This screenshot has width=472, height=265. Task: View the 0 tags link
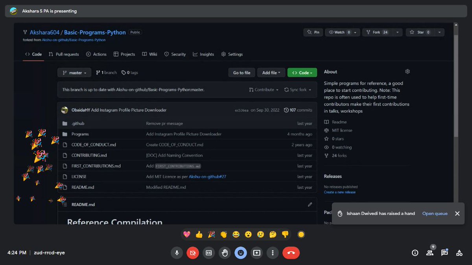tap(130, 73)
